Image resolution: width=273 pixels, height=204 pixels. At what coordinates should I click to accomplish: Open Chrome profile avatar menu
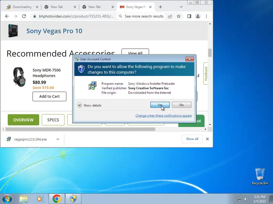[198, 16]
